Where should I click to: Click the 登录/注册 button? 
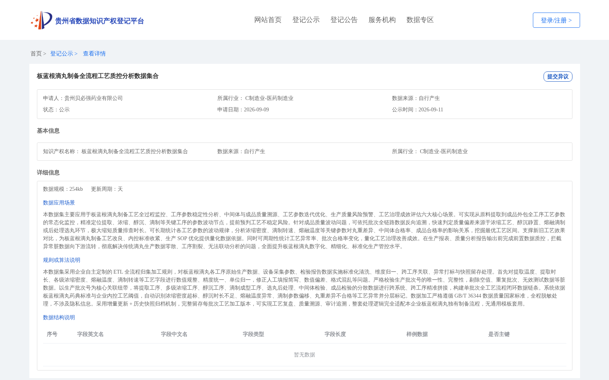[x=556, y=20]
